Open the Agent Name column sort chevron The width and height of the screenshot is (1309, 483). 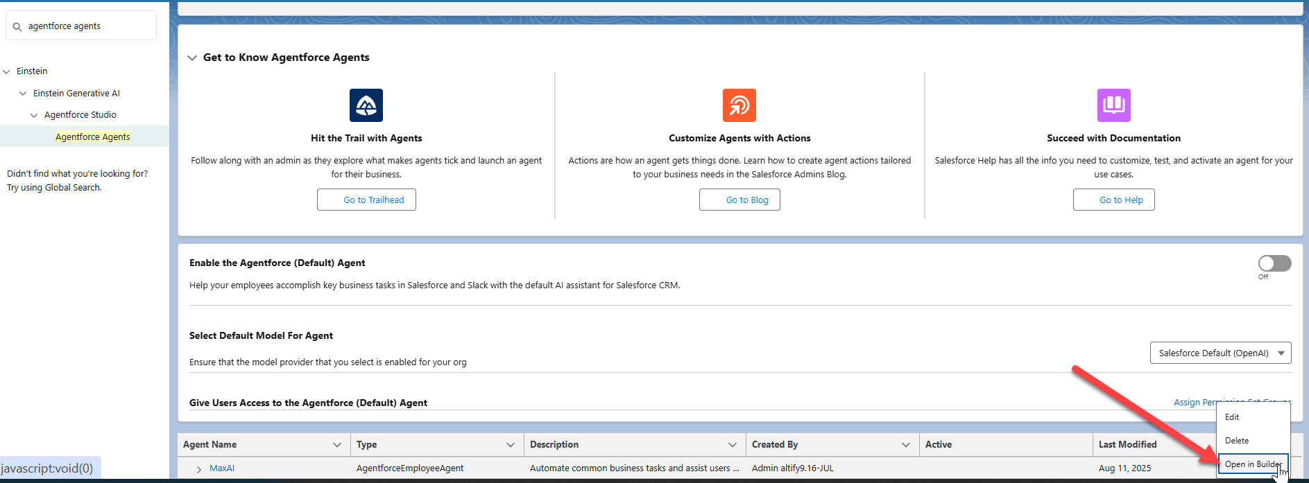(x=337, y=445)
